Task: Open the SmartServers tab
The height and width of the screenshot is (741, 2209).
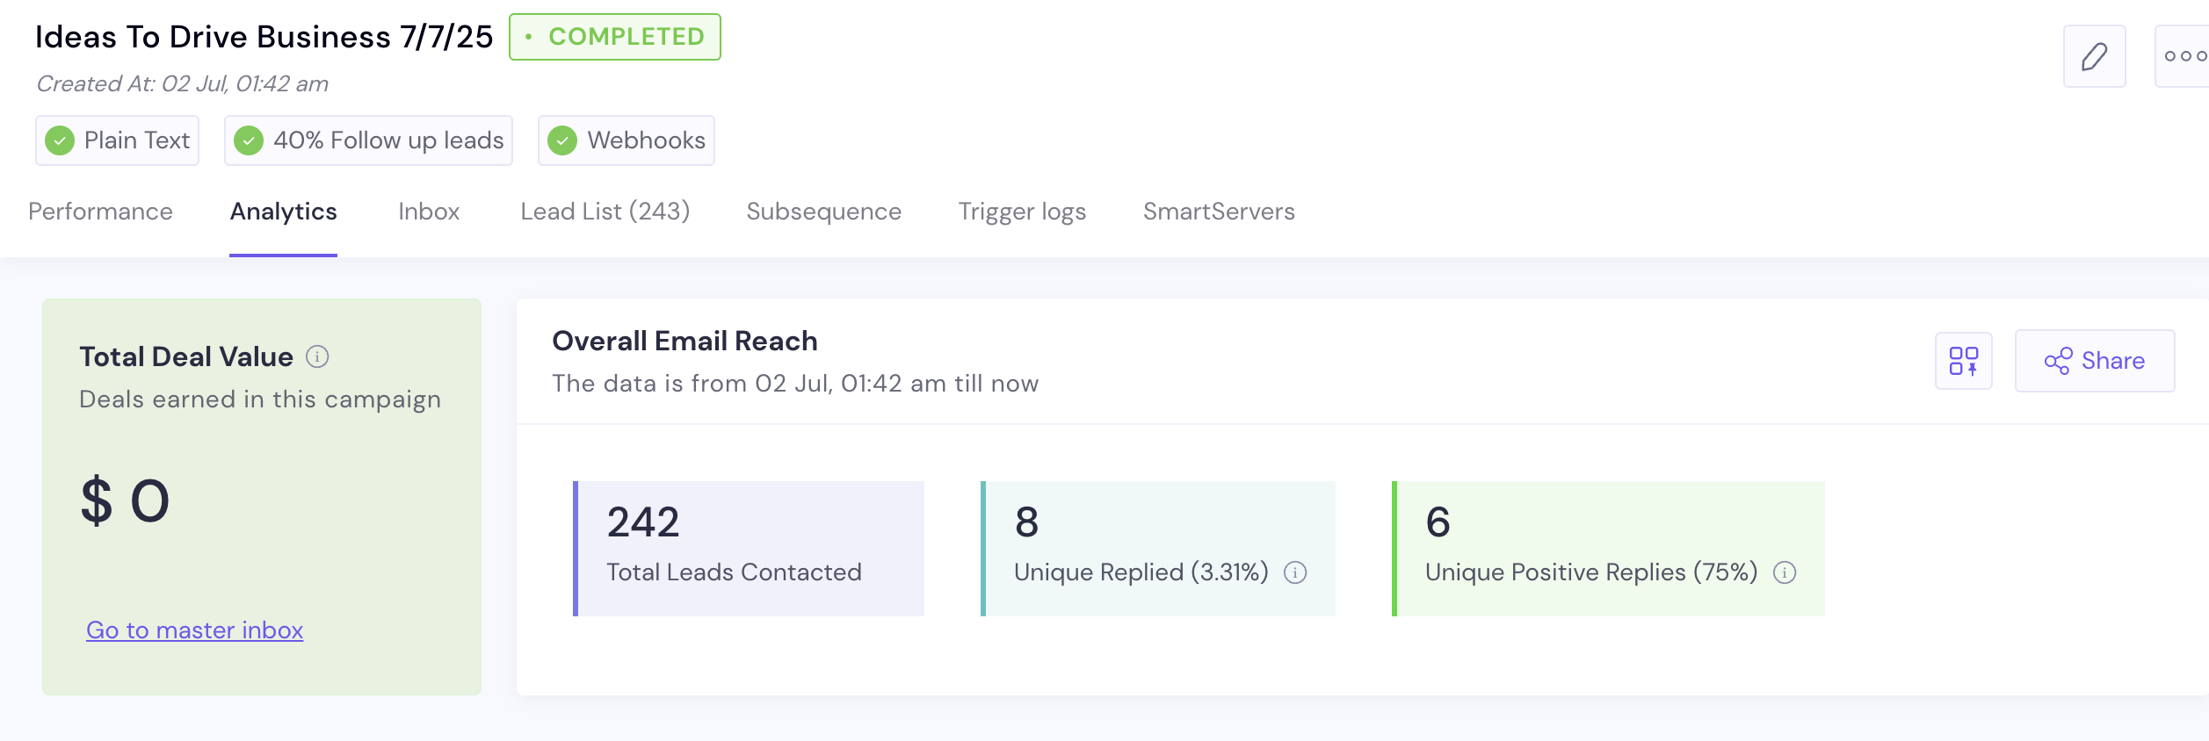Action: (x=1219, y=212)
